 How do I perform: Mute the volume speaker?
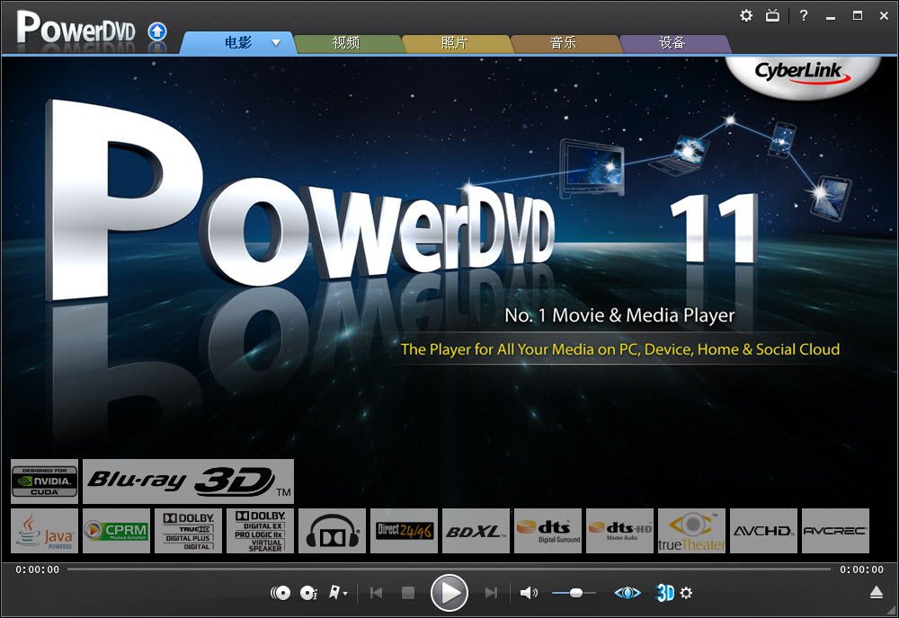coord(529,593)
